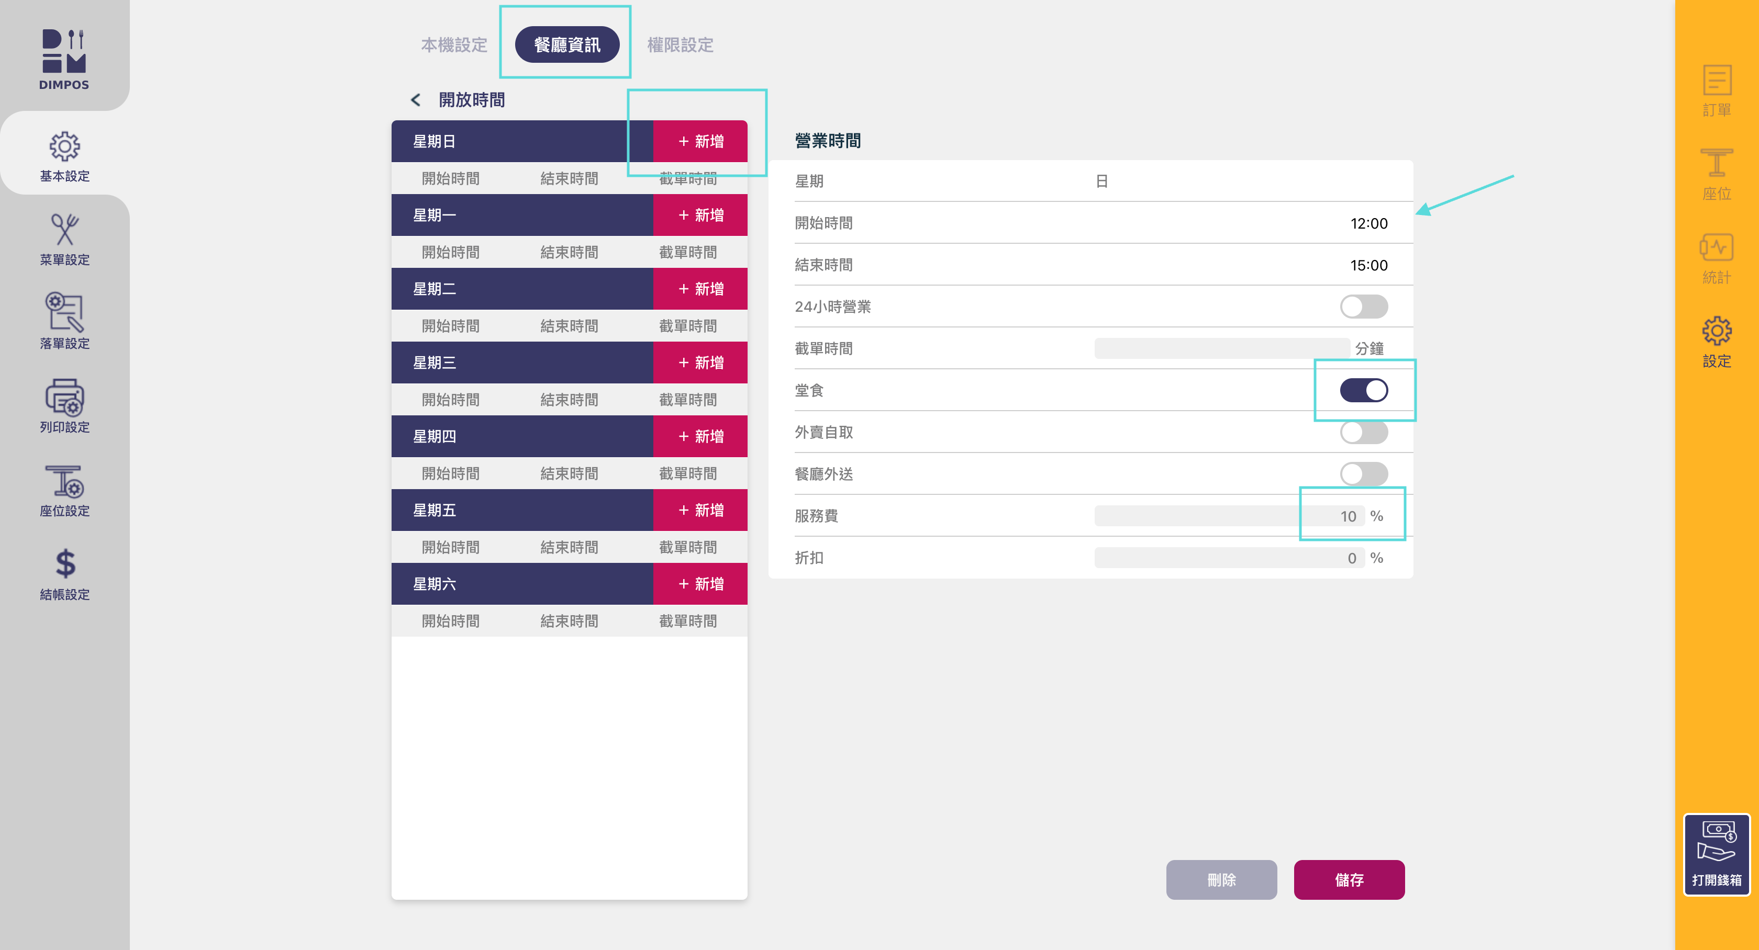Click 新增 button for 星期三
The image size is (1759, 950).
pos(700,363)
